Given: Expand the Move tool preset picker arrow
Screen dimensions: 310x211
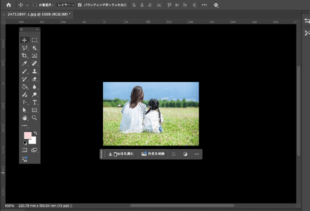Looking at the screenshot, I should (27, 5).
